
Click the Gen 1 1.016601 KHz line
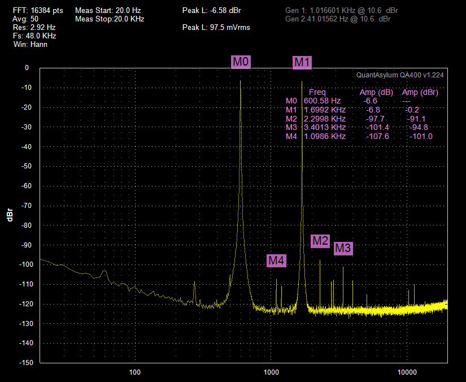point(342,10)
